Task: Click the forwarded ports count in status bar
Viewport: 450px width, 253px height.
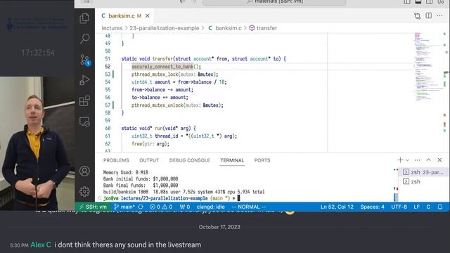Action: [x=185, y=207]
